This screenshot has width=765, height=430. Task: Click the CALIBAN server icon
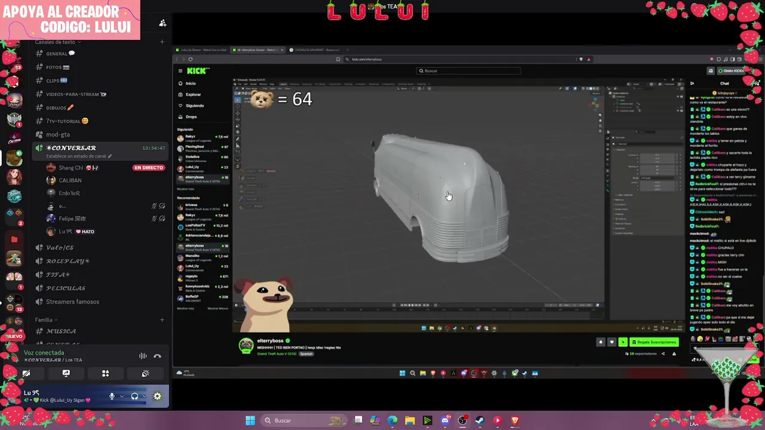pyautogui.click(x=14, y=139)
